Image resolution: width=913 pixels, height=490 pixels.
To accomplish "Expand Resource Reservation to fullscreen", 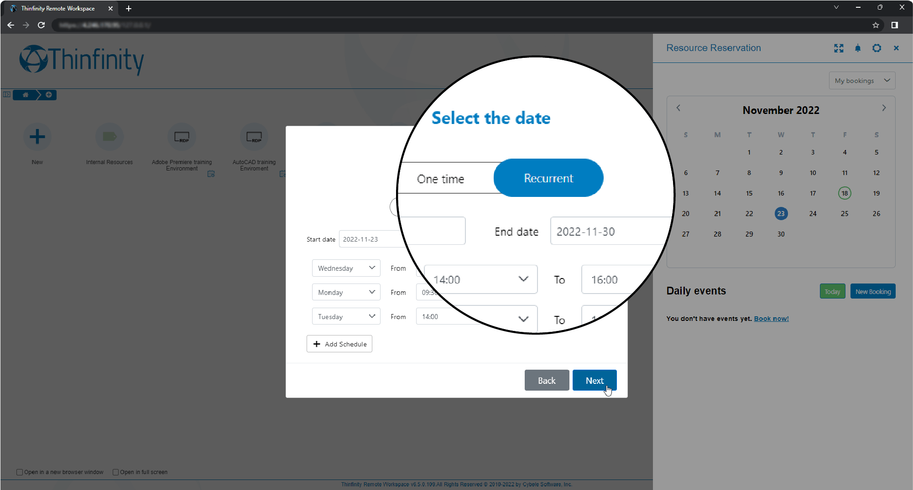I will pos(839,48).
